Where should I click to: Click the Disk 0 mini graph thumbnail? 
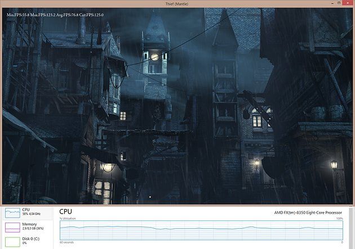(x=12, y=242)
